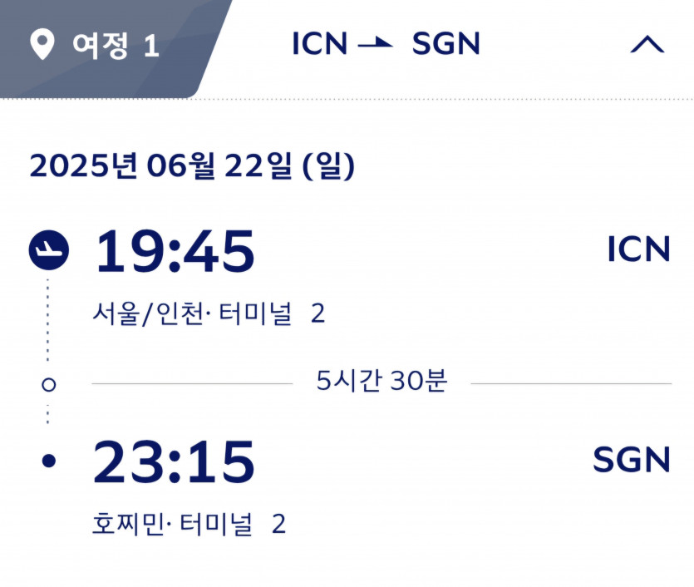Click the 23:15 arrival time
This screenshot has width=694, height=587.
[x=174, y=461]
